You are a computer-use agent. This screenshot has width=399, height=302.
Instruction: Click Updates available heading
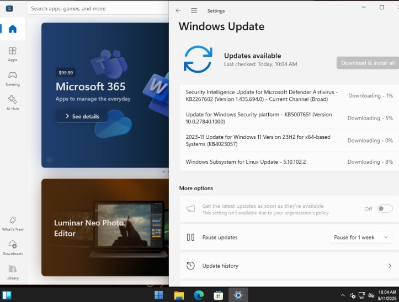(252, 56)
